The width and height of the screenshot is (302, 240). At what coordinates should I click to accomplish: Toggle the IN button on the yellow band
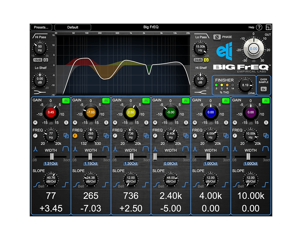click(x=146, y=101)
